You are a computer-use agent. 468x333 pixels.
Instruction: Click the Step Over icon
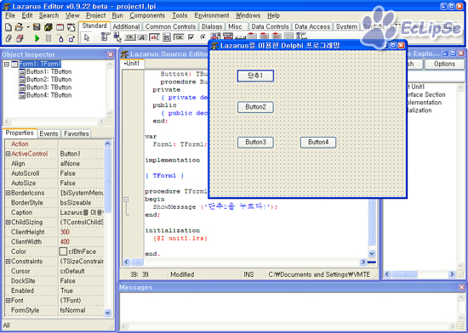tap(71, 38)
